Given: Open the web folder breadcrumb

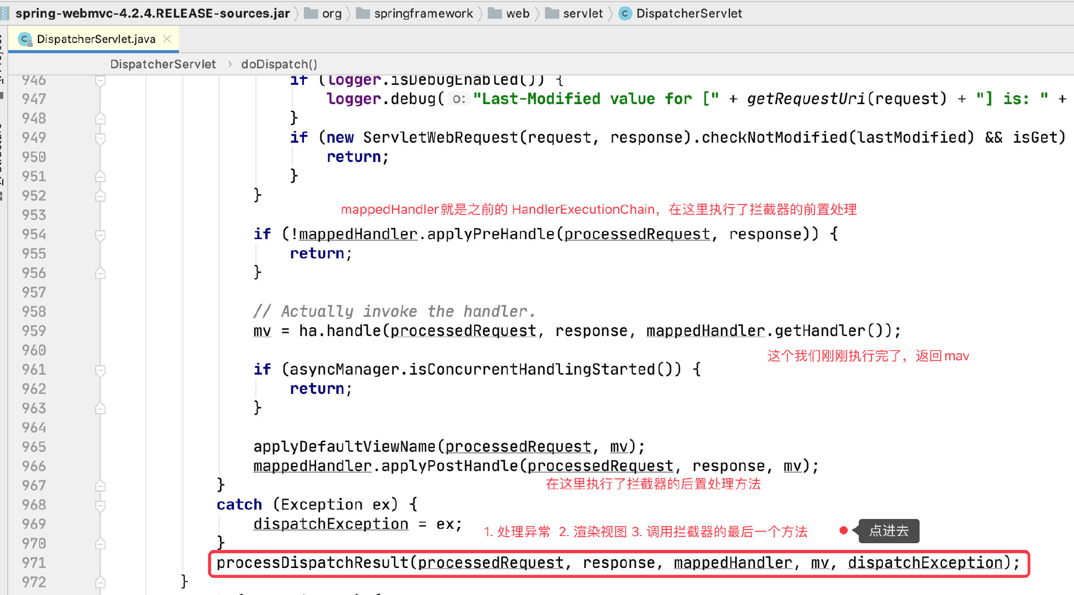Looking at the screenshot, I should (x=517, y=13).
